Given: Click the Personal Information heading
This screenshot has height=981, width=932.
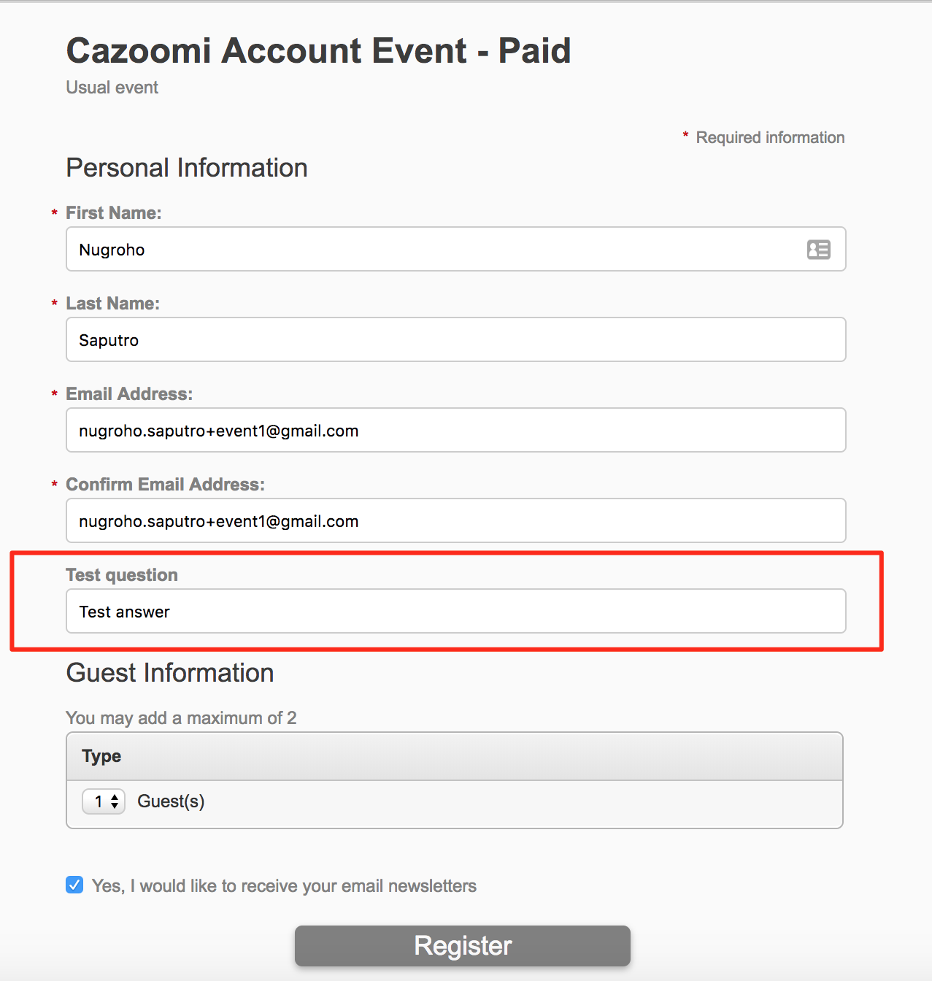Looking at the screenshot, I should pos(187,168).
